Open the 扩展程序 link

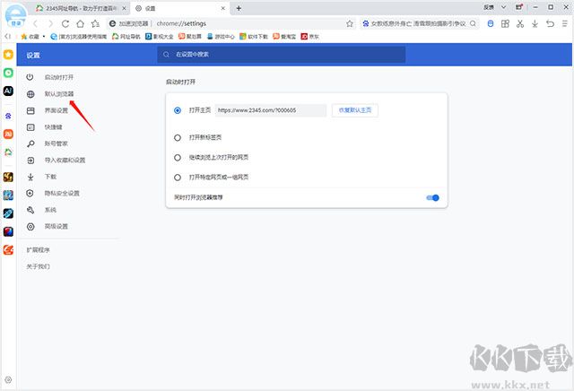point(38,250)
